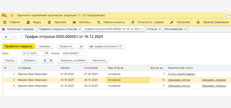Add document to favorites with star icon
This screenshot has height=108, width=231.
(x=22, y=37)
